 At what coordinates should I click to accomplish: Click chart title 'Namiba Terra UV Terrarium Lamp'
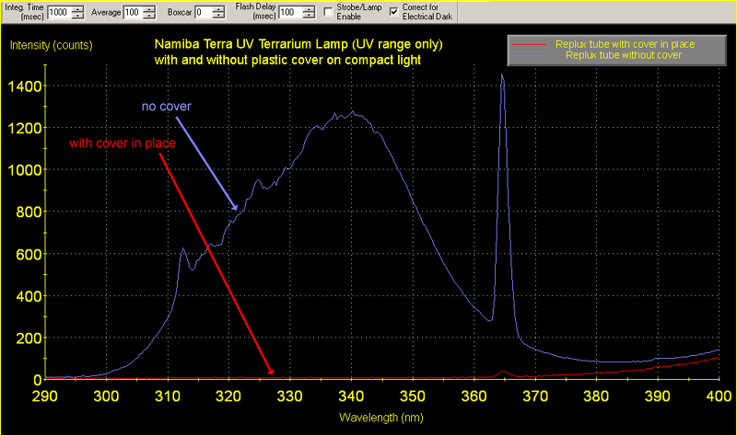pyautogui.click(x=251, y=44)
